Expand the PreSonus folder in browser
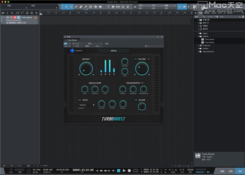The image size is (245, 175). (x=199, y=45)
